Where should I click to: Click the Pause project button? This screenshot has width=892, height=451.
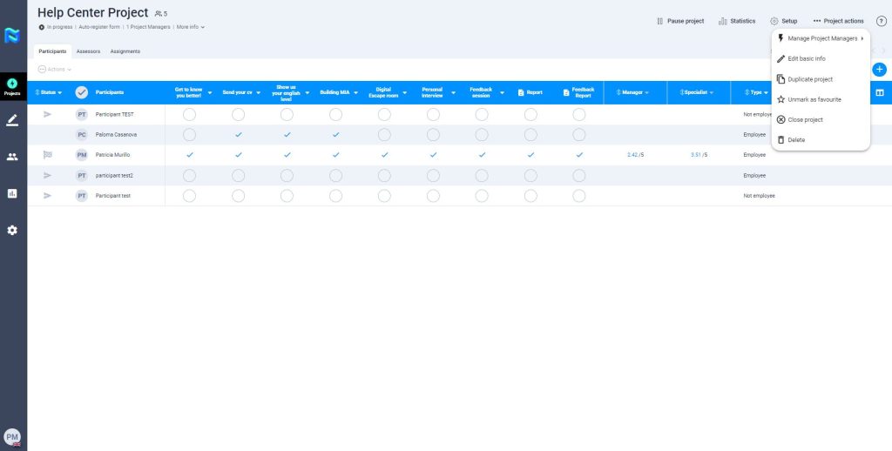(679, 21)
